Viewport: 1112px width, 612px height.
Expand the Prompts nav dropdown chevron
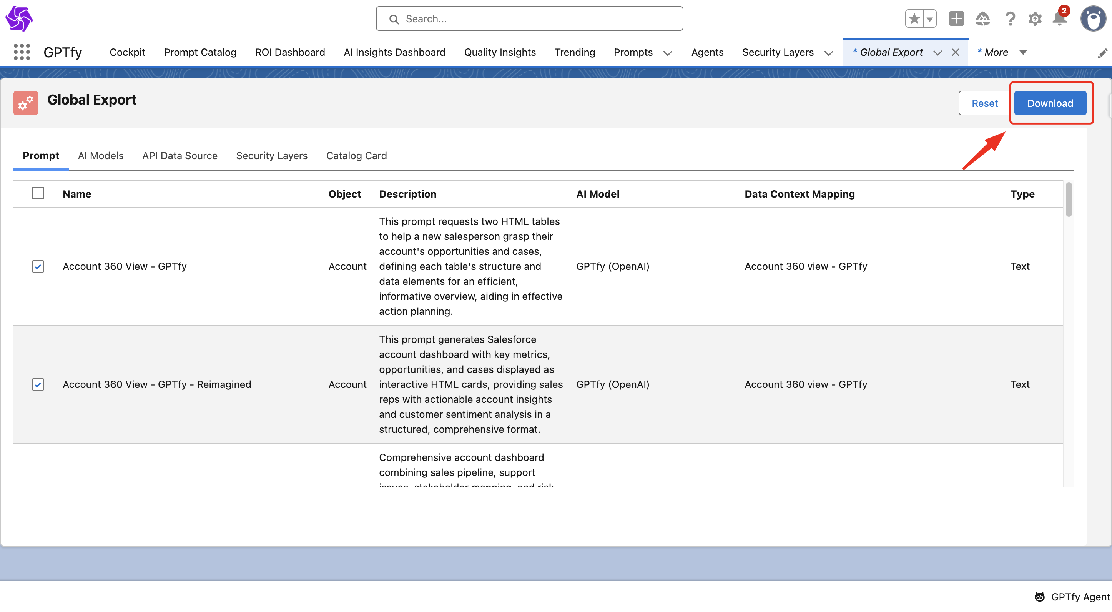(667, 53)
